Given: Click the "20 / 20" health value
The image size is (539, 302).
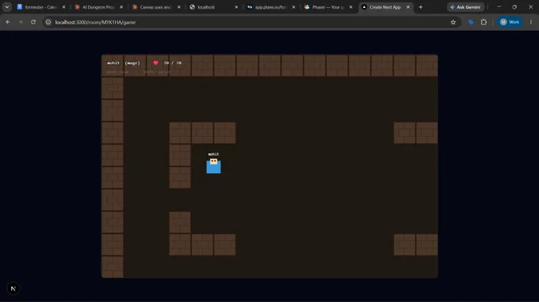Looking at the screenshot, I should pos(173,63).
